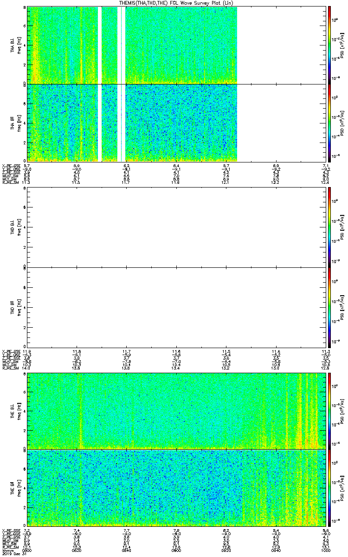
Task: Click the 'THE B⊥ freq [Hz]' axis label
Action: click(x=16, y=410)
